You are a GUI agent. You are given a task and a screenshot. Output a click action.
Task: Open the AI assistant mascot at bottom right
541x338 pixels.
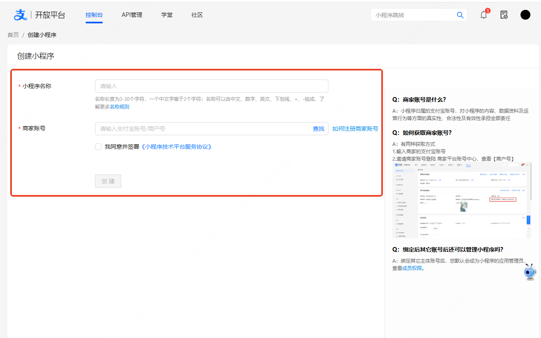529,271
